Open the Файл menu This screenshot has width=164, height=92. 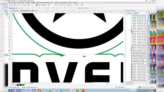(x=10, y=3)
